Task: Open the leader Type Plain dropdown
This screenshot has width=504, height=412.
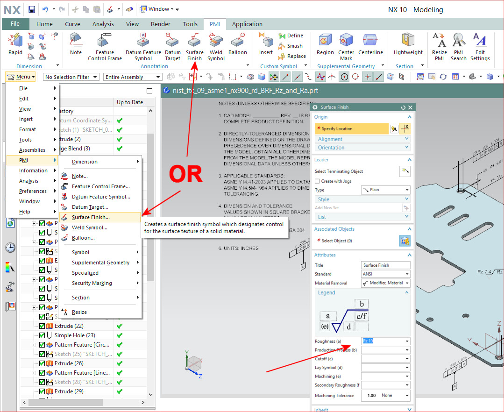Action: pos(386,190)
